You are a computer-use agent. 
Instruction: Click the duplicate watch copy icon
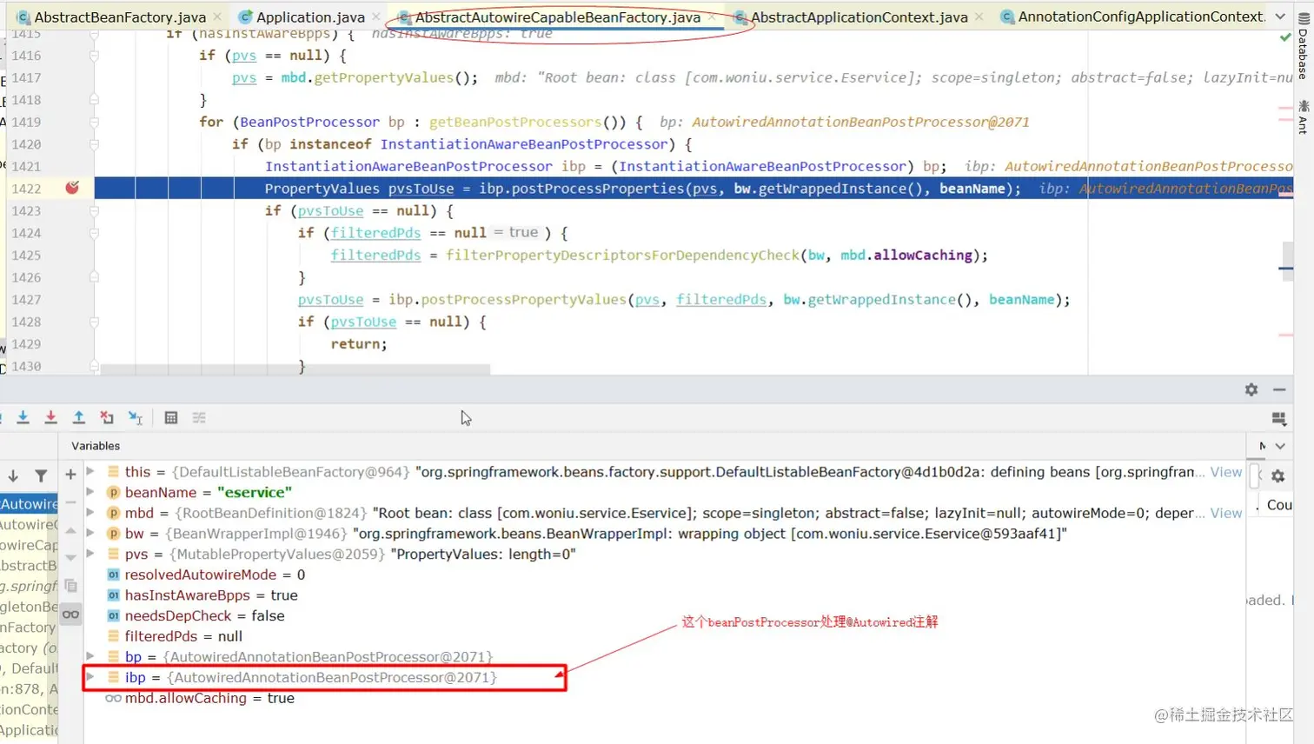click(70, 586)
